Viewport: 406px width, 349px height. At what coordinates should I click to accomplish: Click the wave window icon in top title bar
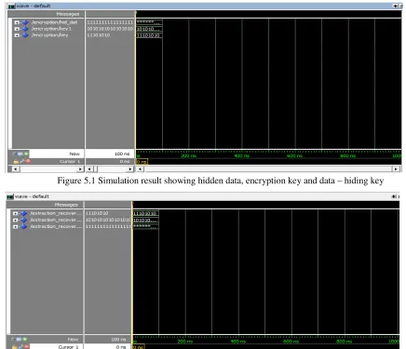[11, 6]
